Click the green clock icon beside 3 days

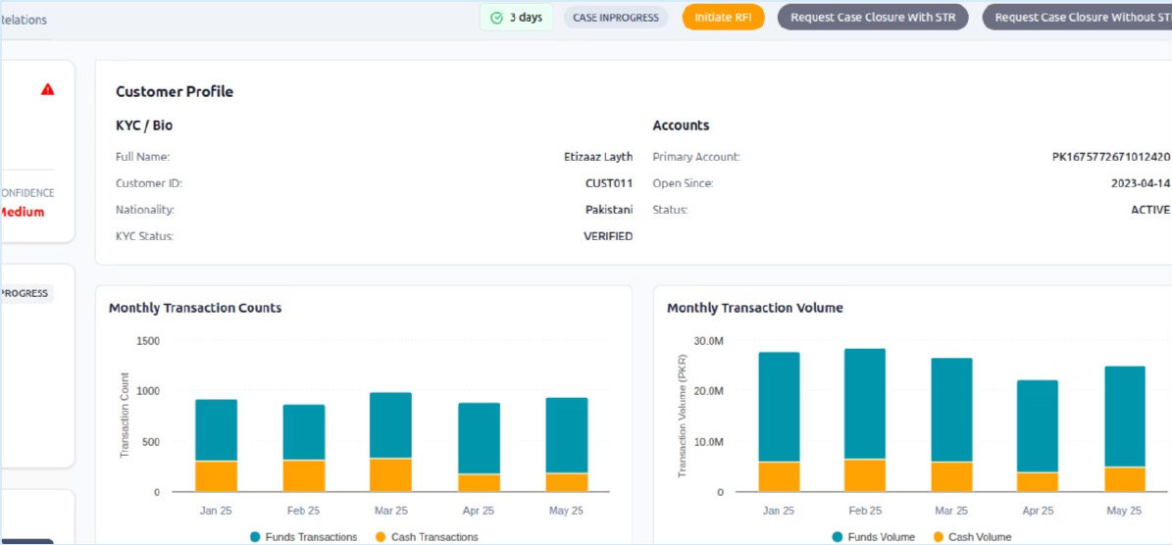(496, 18)
